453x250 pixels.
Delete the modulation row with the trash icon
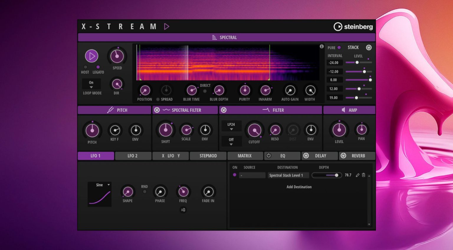tap(364, 175)
